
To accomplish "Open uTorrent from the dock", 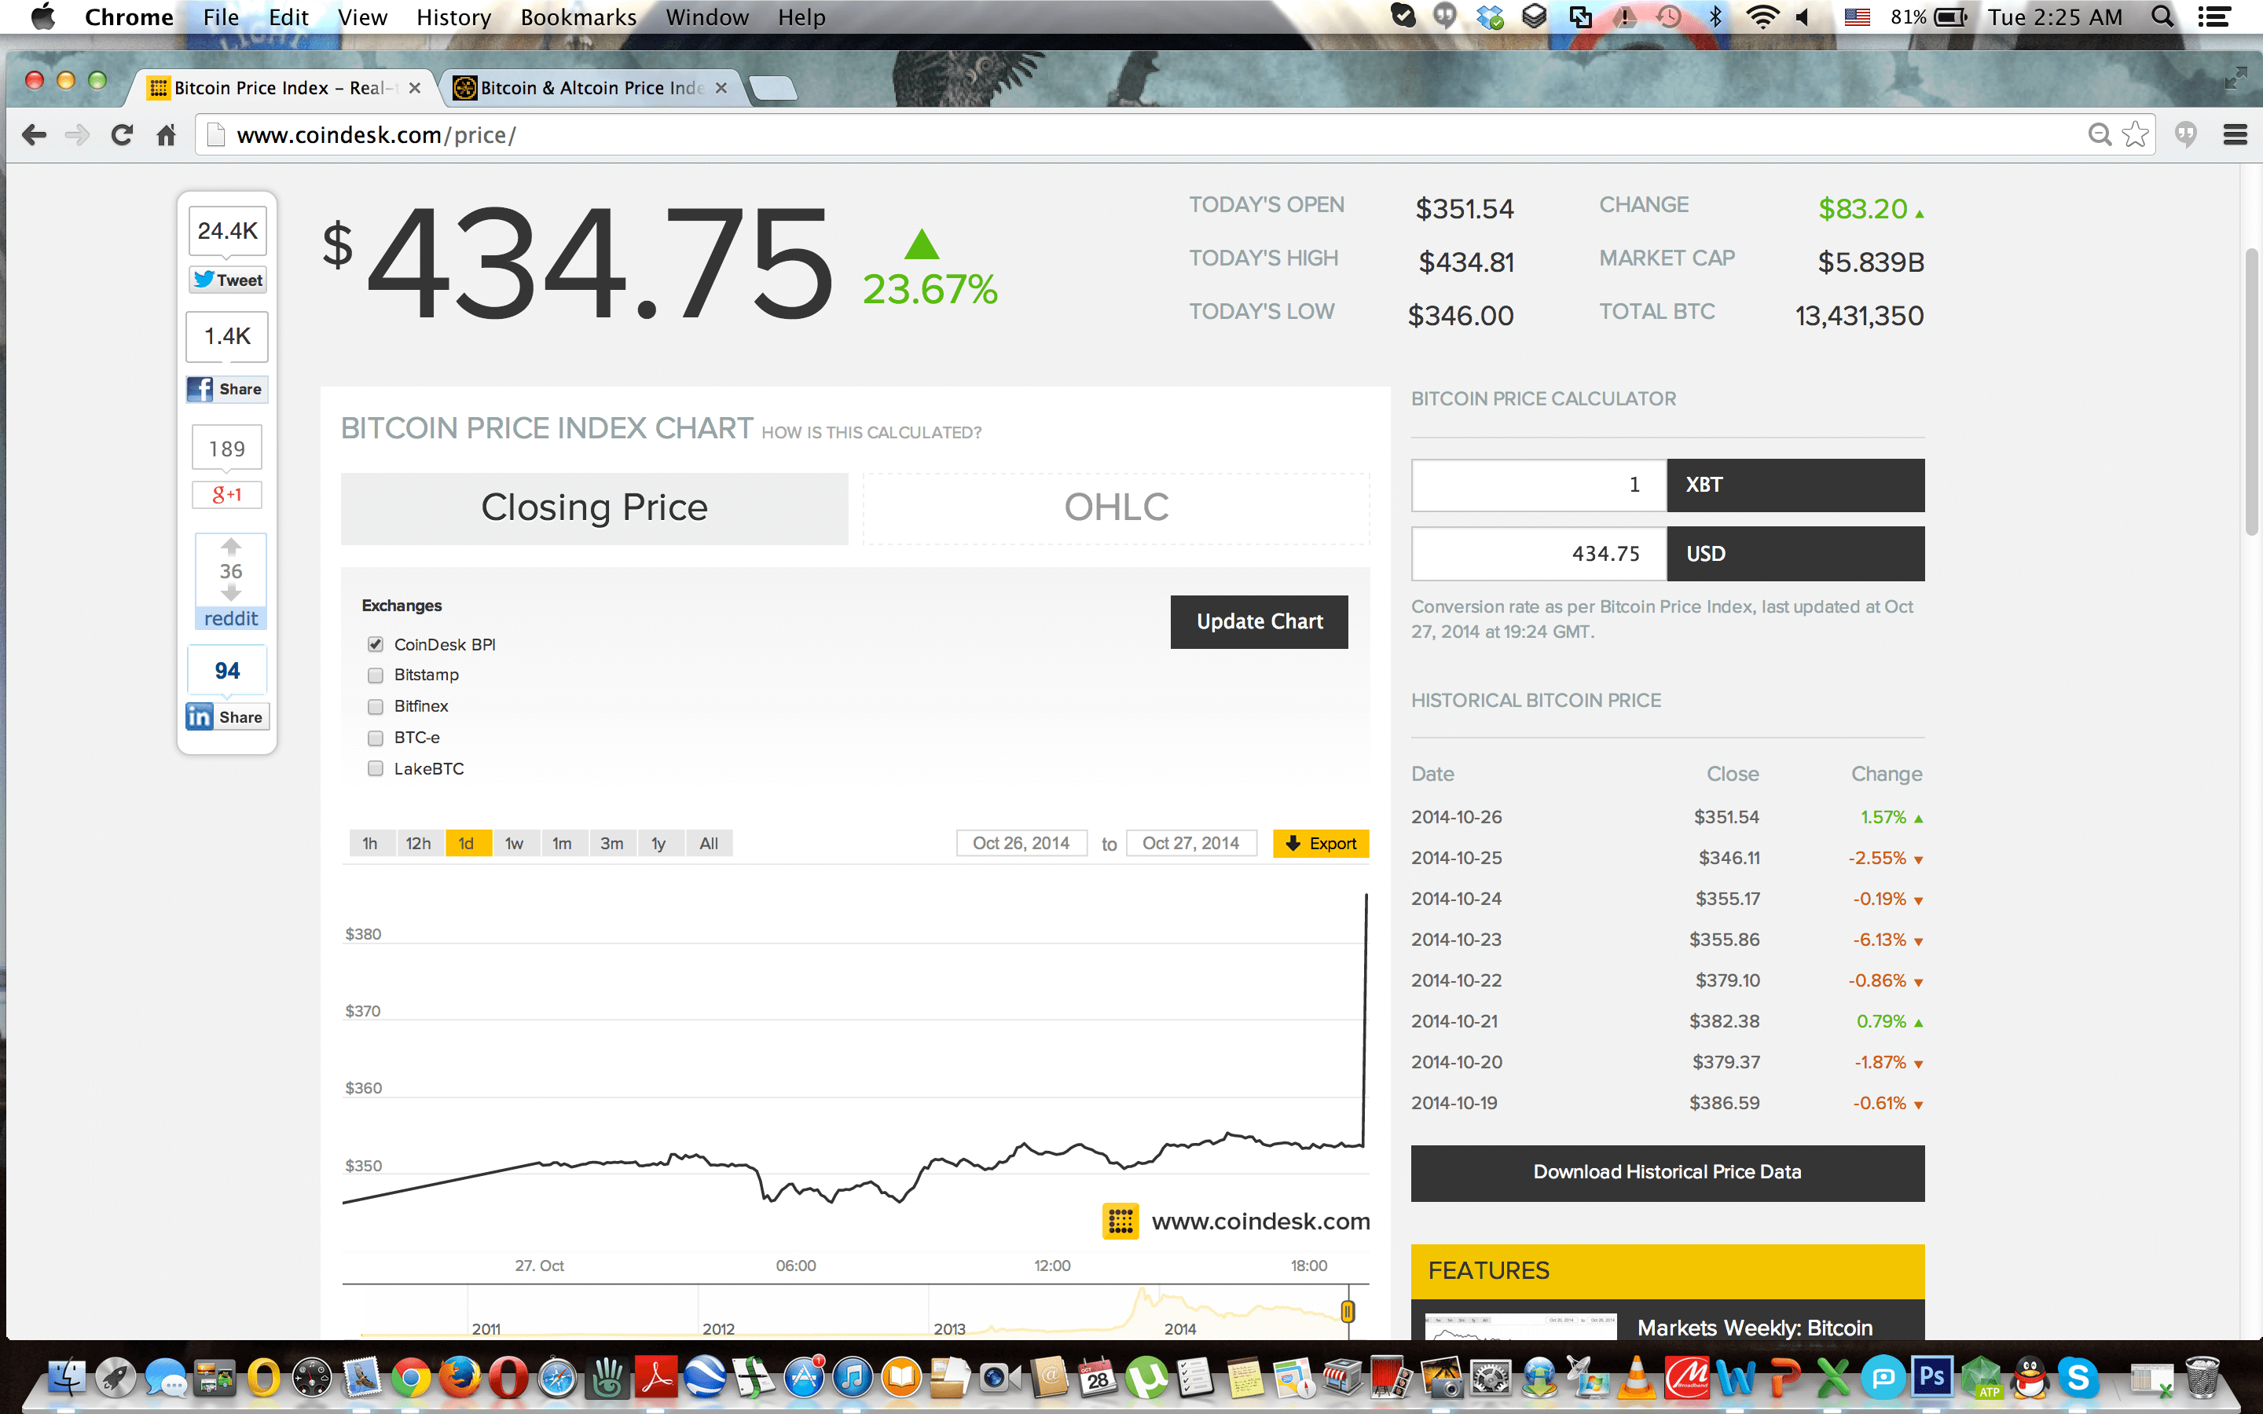I will point(1147,1378).
